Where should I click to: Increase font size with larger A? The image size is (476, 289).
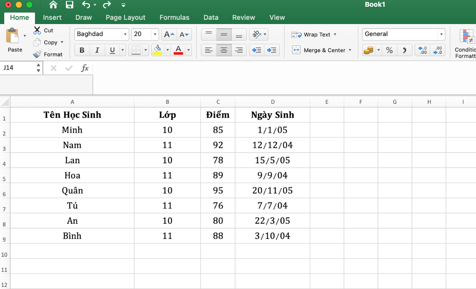click(x=169, y=34)
